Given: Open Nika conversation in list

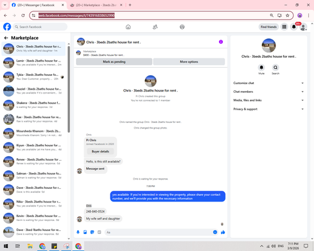Looking at the screenshot, I should (x=33, y=204).
